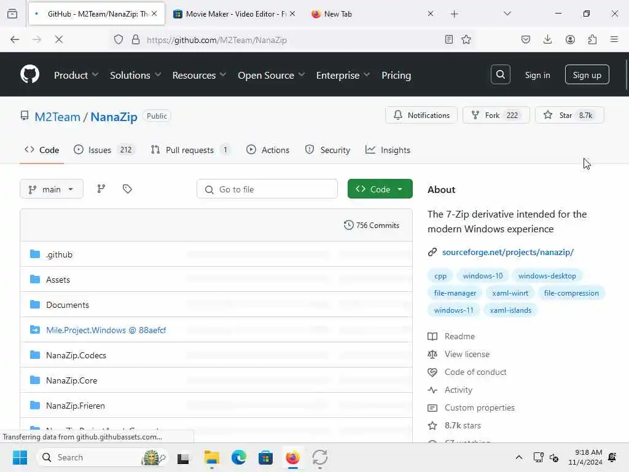The height and width of the screenshot is (472, 629).
Task: Click the GitHub Octocat logo
Action: 29,74
